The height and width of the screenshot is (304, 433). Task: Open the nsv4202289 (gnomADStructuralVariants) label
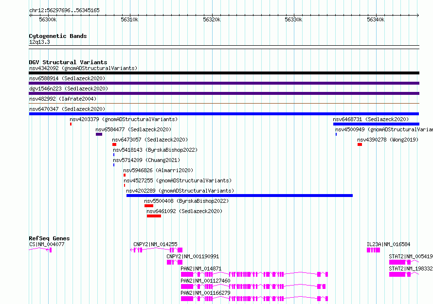click(x=180, y=191)
